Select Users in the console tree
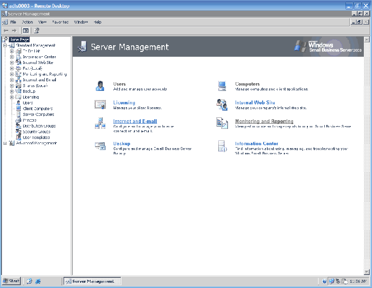This screenshot has height=288, width=372. (28, 103)
